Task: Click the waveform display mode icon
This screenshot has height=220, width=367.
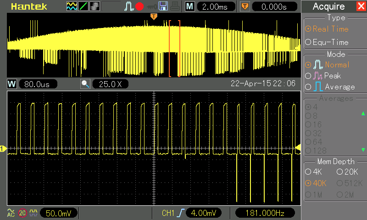Action: tap(72, 6)
